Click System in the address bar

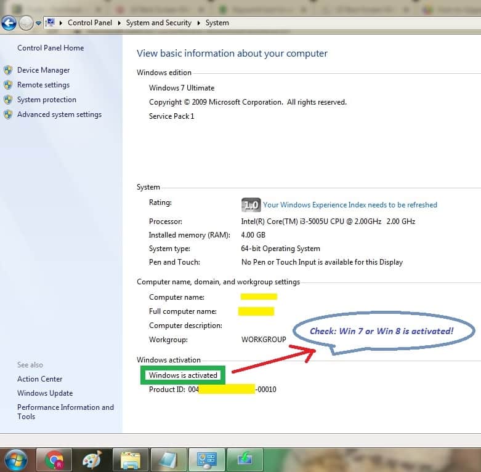pos(217,23)
